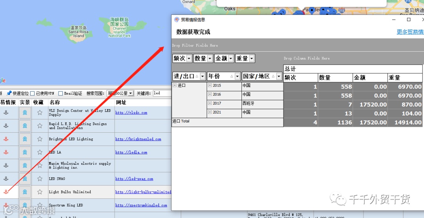
Task: Open the 搜索范围 combo box 周围50公里
Action: (x=121, y=93)
